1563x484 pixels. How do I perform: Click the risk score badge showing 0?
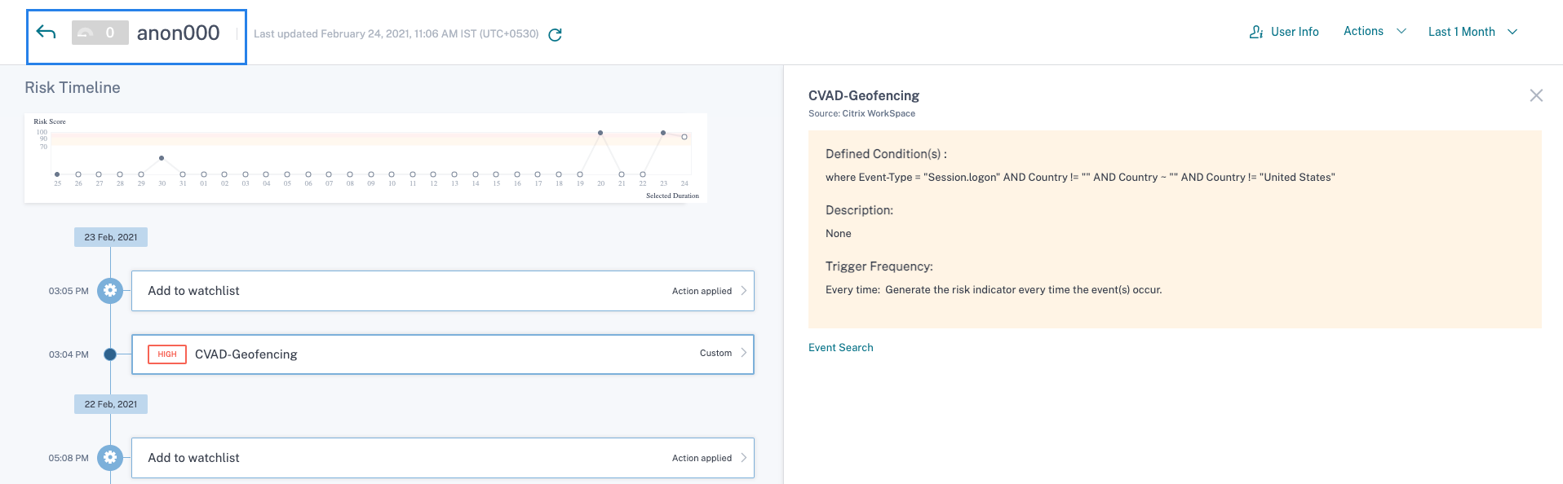point(100,33)
